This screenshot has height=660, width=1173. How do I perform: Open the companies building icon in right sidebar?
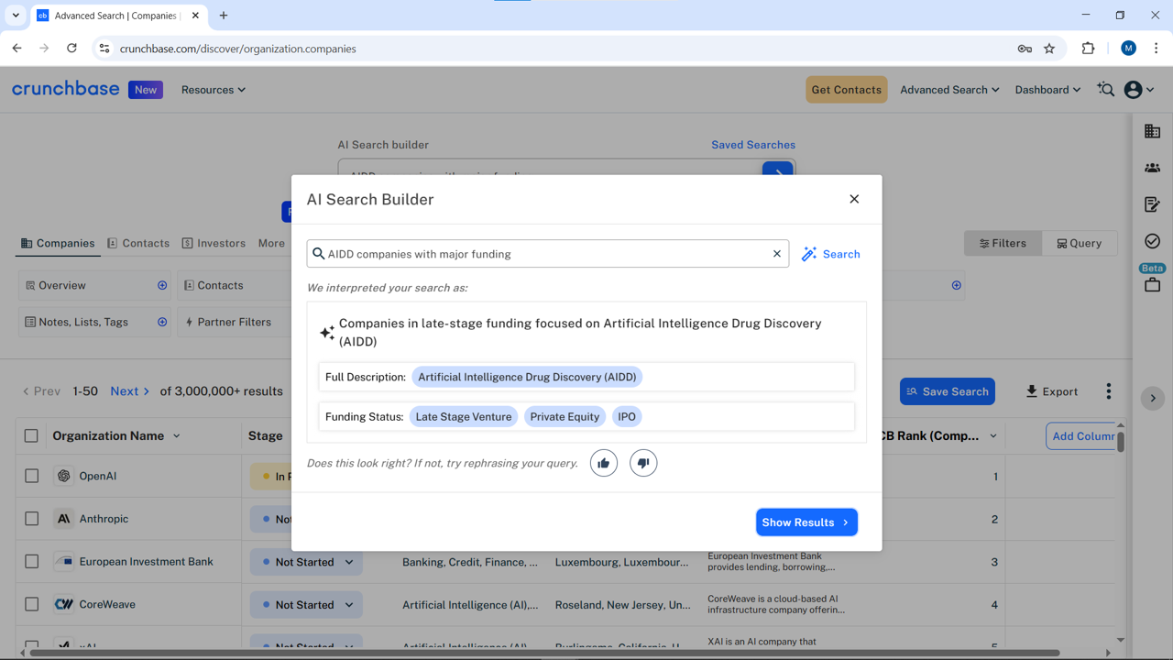(x=1152, y=132)
